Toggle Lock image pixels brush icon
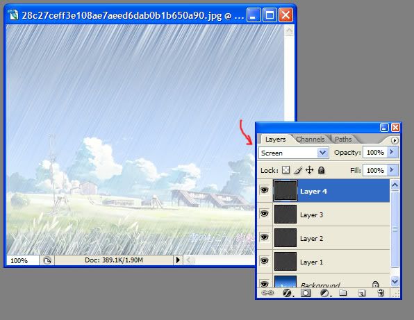Viewport: 414px width, 320px height. pyautogui.click(x=298, y=170)
